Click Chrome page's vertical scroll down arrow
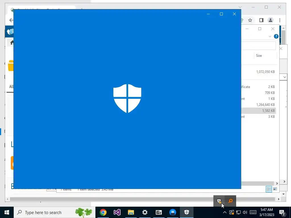This screenshot has height=218, width=291. click(x=283, y=194)
